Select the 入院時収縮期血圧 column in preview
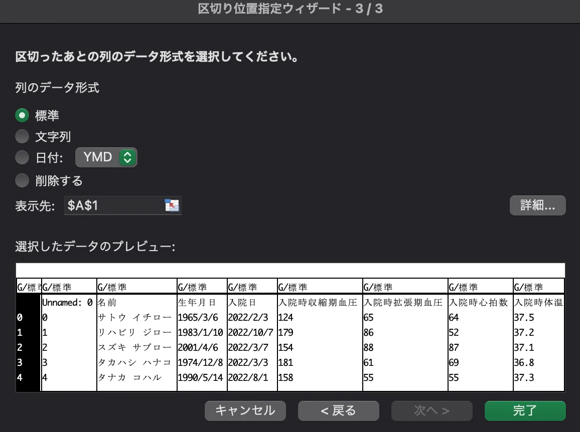Screen dimensions: 580x432 pos(318,303)
